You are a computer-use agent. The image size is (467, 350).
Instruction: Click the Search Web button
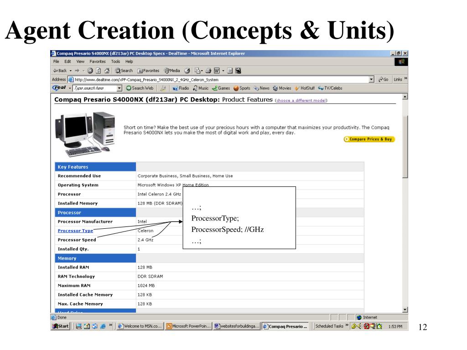[x=140, y=88]
